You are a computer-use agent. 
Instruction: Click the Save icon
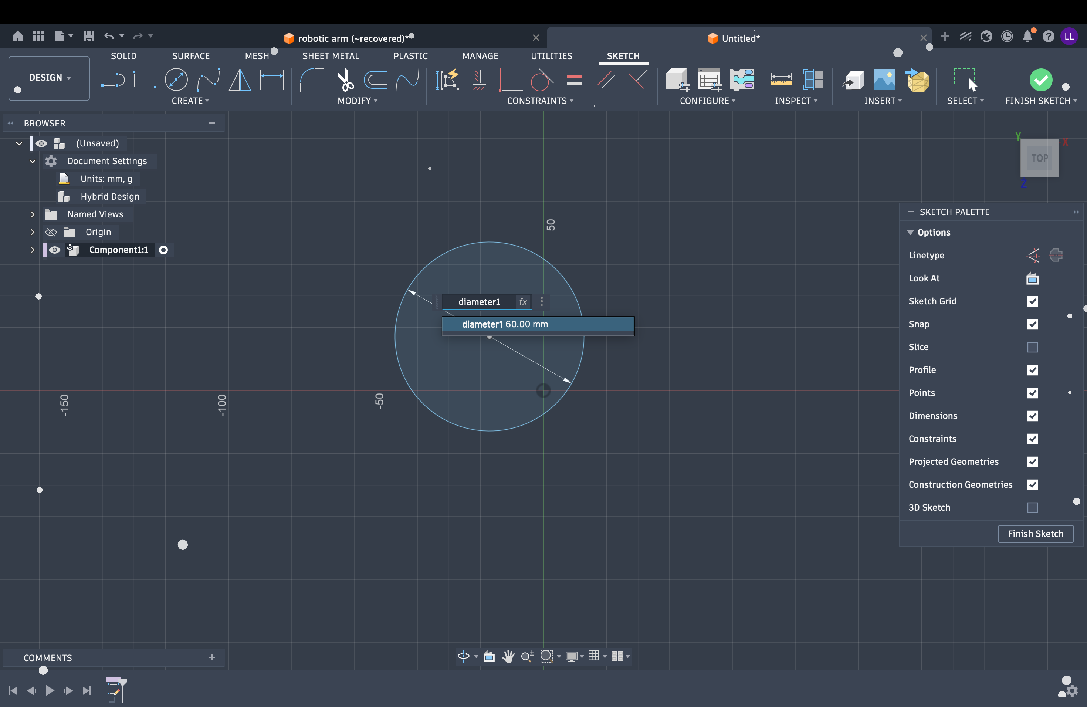point(89,36)
